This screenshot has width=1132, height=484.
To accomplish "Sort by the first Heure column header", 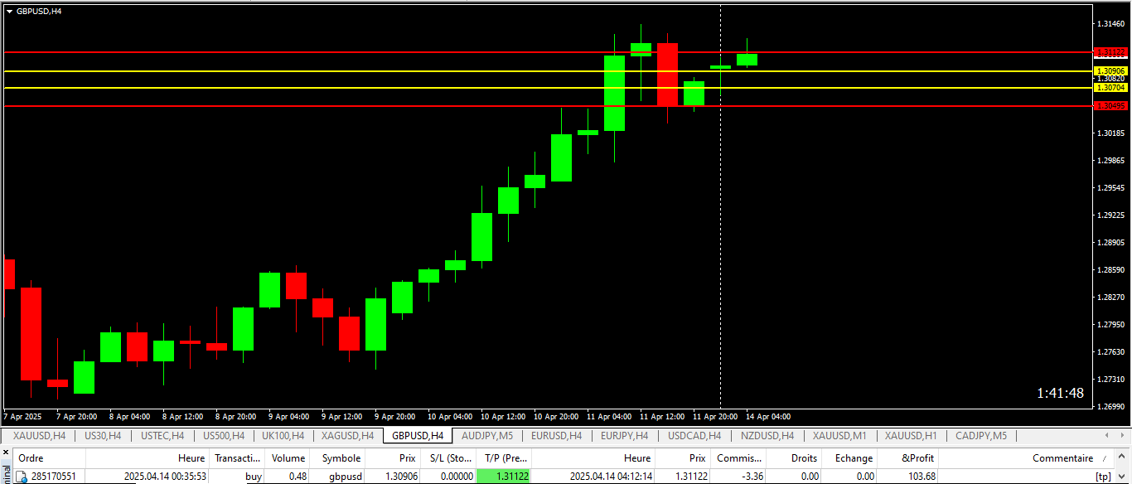I will pyautogui.click(x=147, y=458).
